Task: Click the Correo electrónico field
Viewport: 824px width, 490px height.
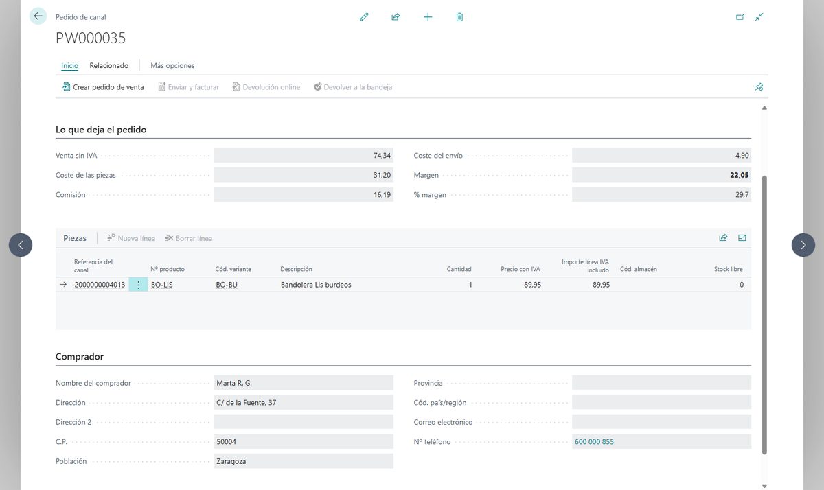Action: 661,422
